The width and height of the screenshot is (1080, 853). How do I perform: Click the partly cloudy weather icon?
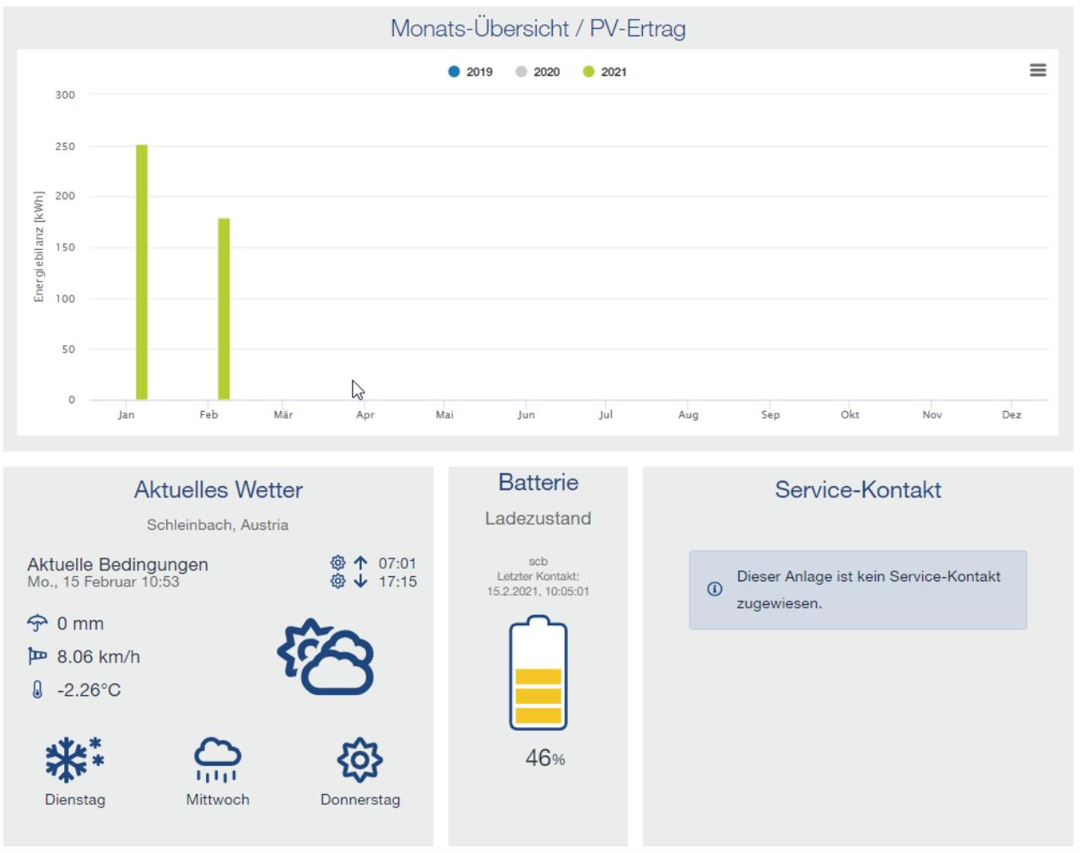tap(326, 657)
